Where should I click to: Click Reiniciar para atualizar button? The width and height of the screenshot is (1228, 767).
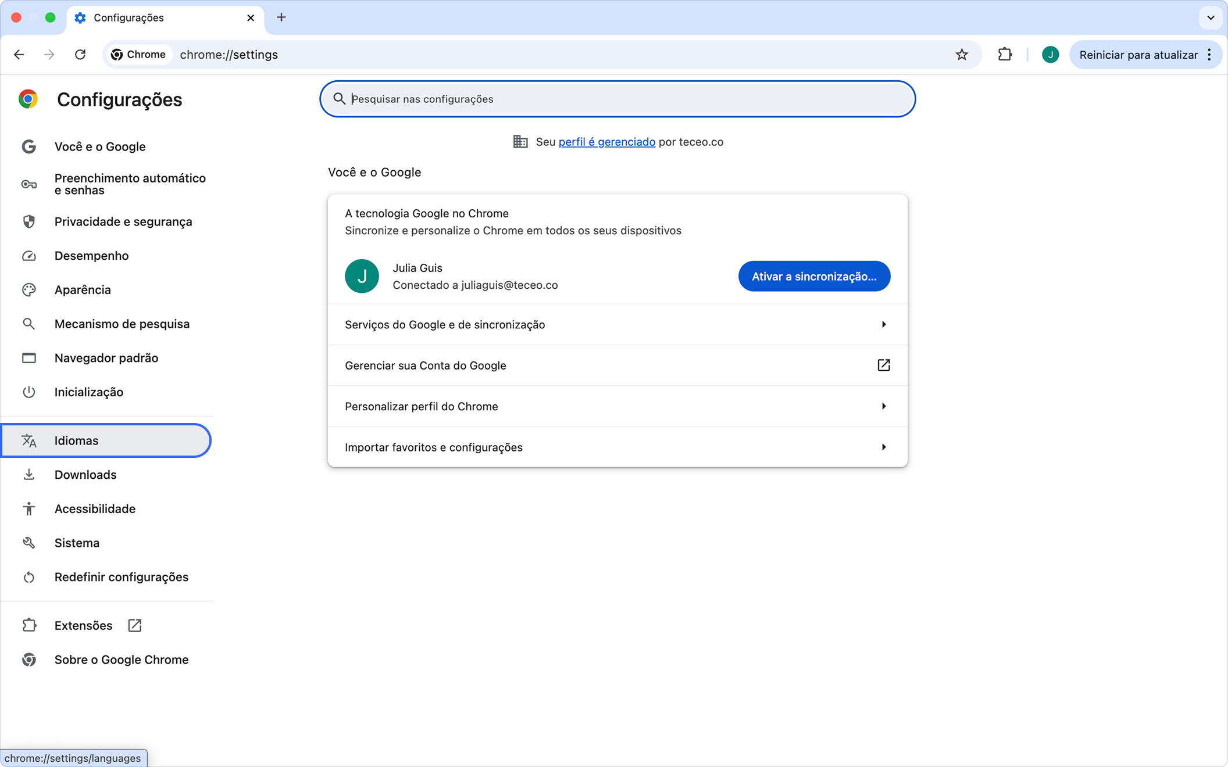(x=1138, y=55)
